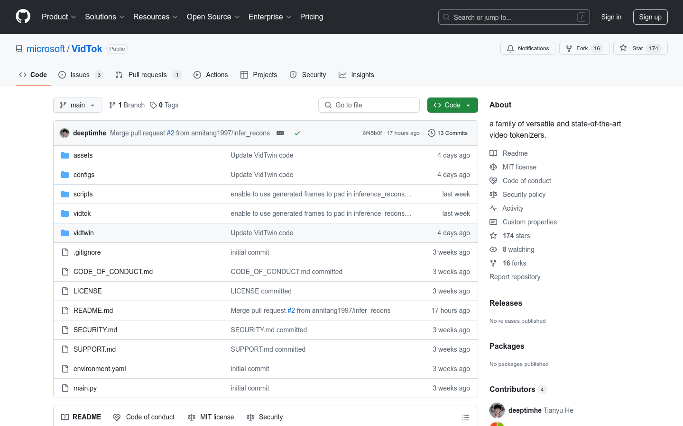683x426 pixels.
Task: Expand the Resources menu
Action: coord(155,17)
